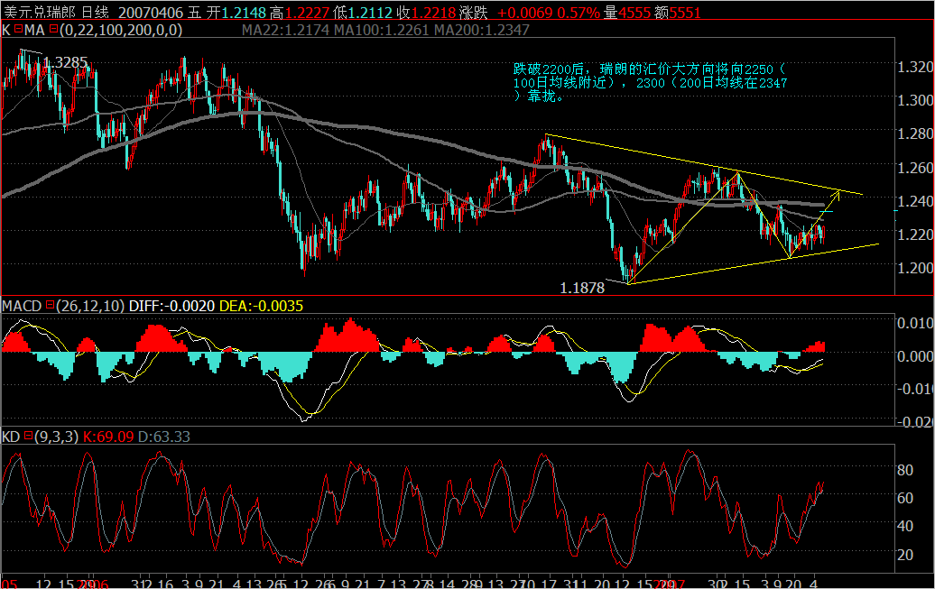
Task: Click the 涨跌 label in header
Action: click(474, 12)
